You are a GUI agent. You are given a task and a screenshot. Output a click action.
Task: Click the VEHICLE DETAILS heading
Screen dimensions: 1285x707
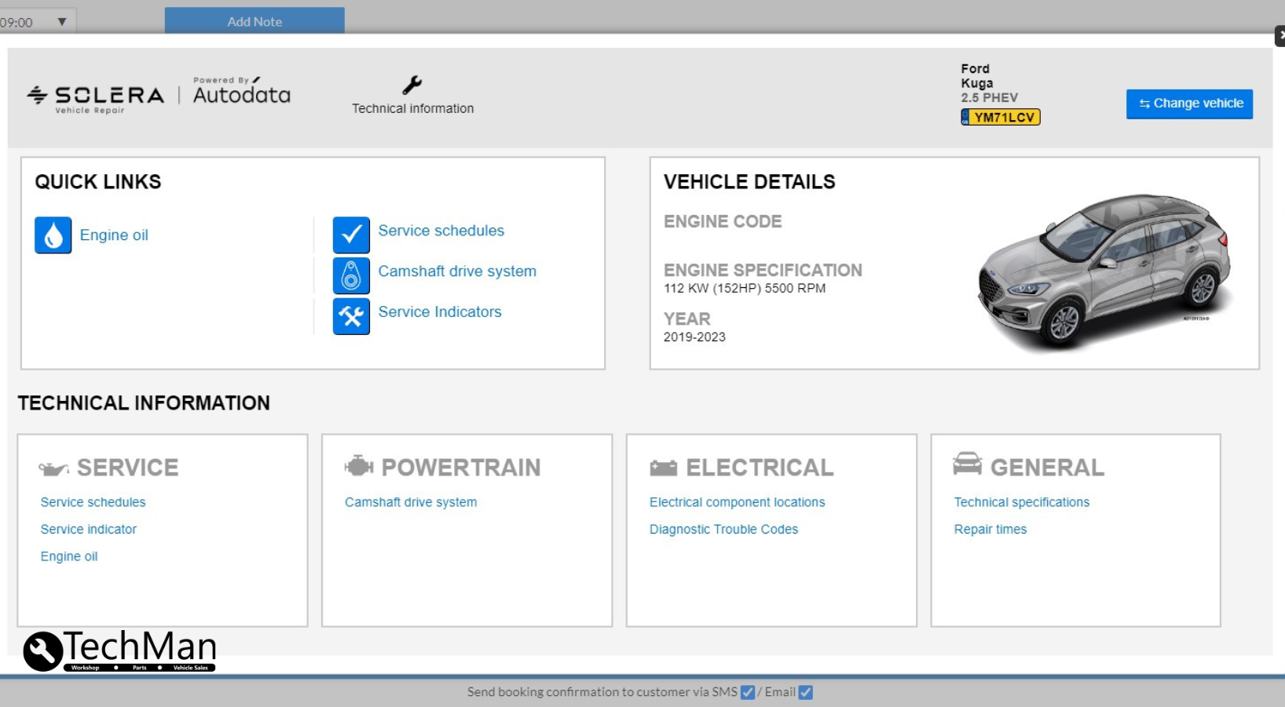click(749, 182)
